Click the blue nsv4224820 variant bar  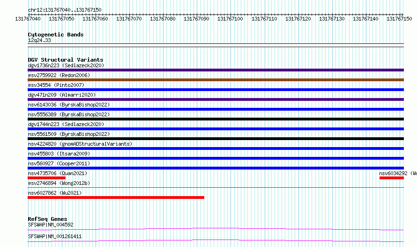216,148
